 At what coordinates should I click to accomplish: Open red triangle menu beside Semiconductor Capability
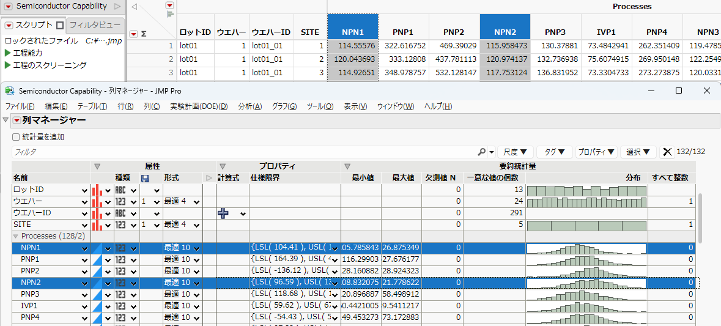coord(9,6)
